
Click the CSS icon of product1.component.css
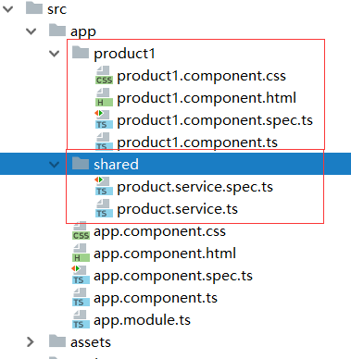104,75
